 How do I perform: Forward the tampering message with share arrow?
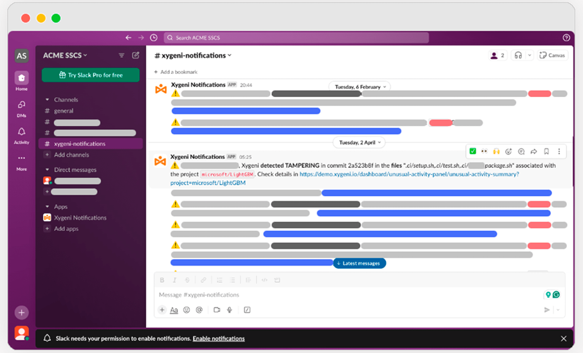(533, 152)
